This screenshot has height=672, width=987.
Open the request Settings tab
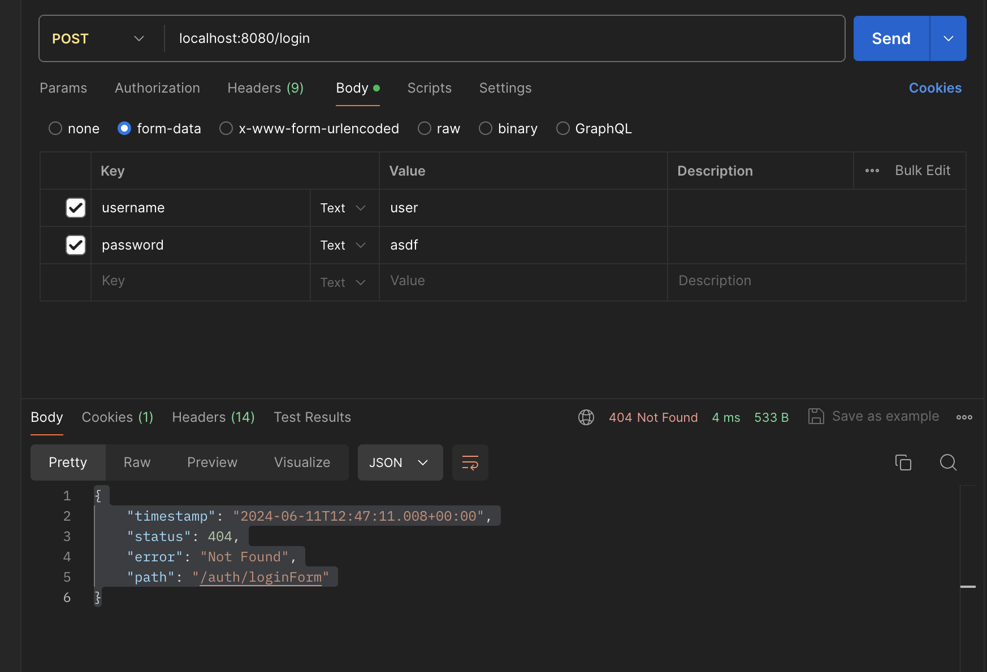pos(505,88)
